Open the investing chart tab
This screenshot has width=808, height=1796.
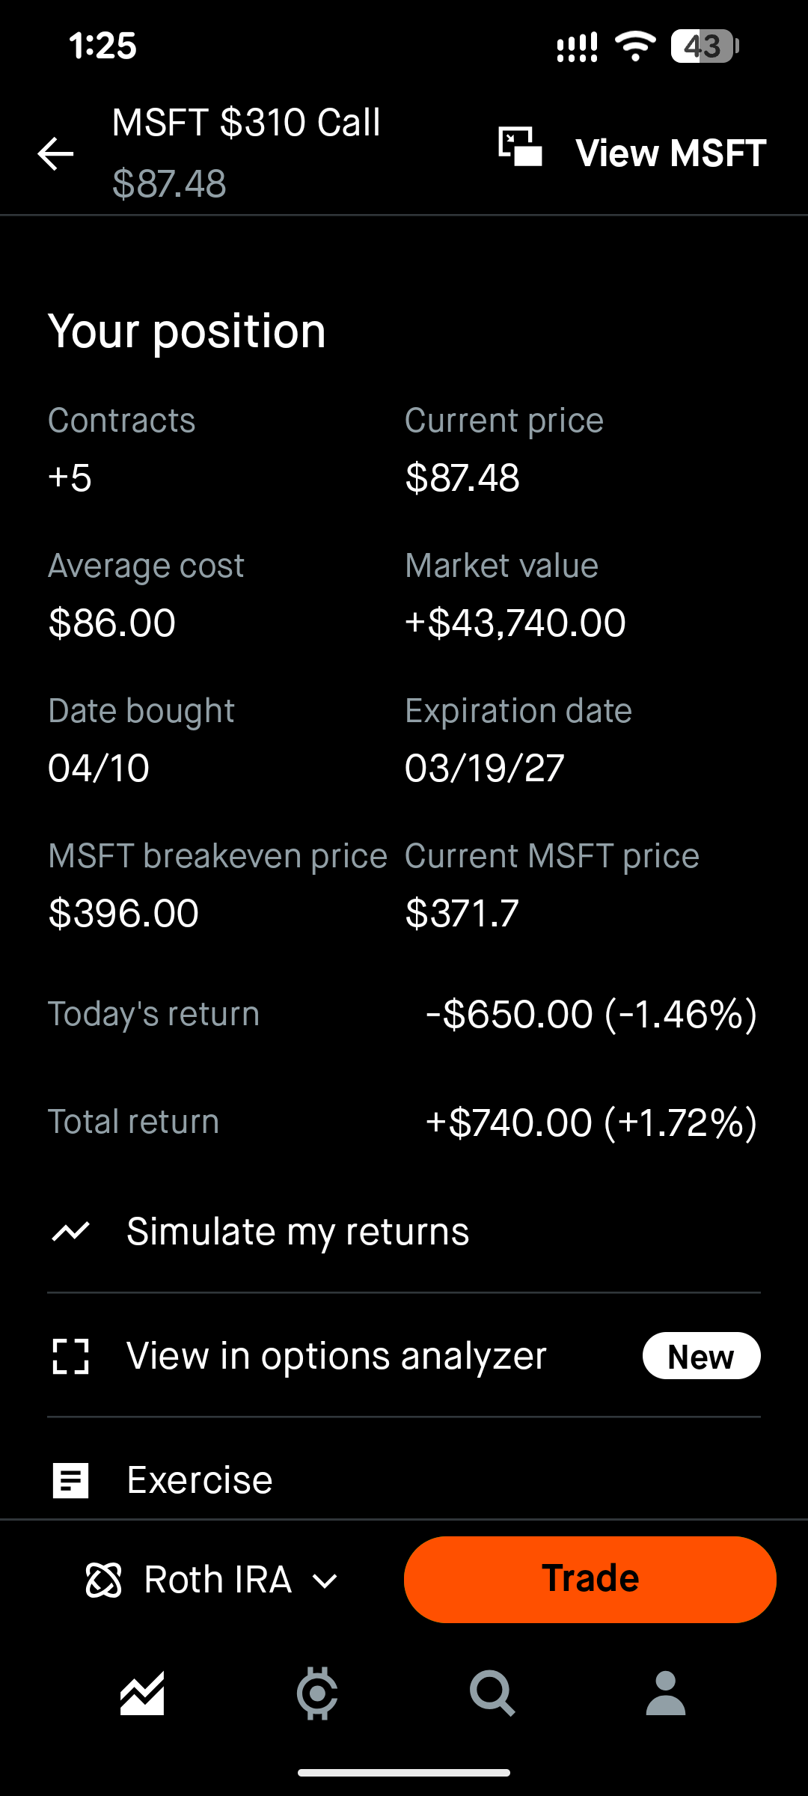[142, 1693]
